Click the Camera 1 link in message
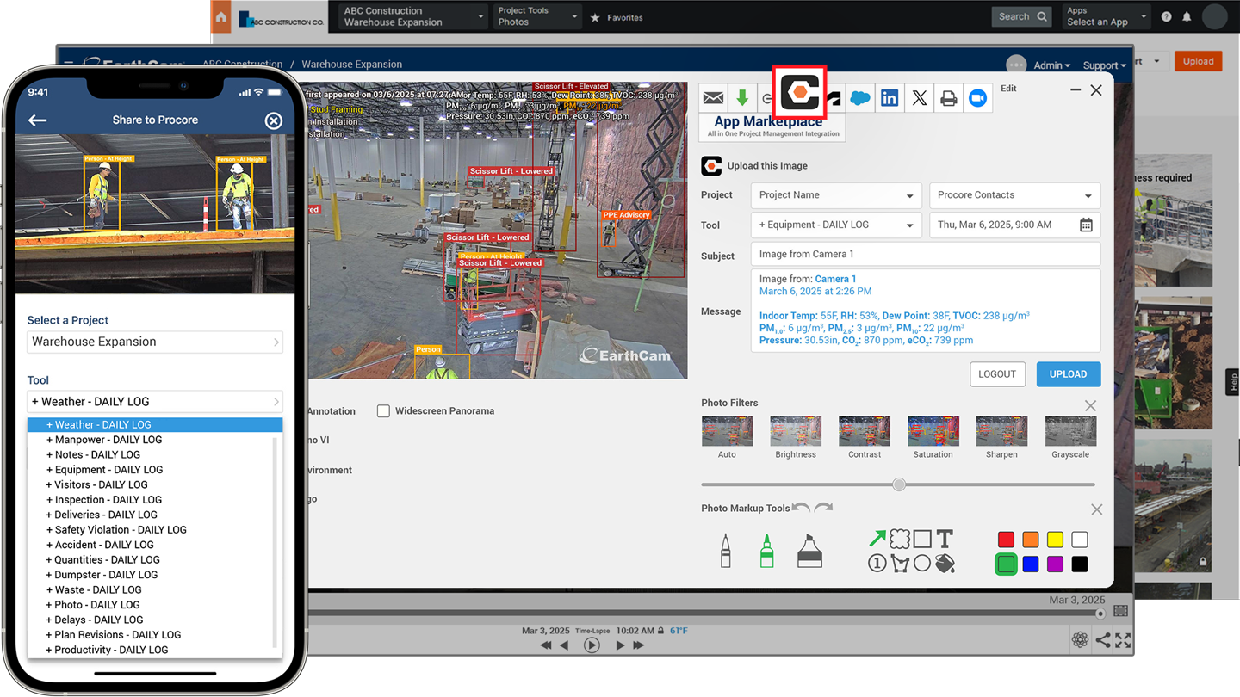The height and width of the screenshot is (697, 1240). (835, 279)
